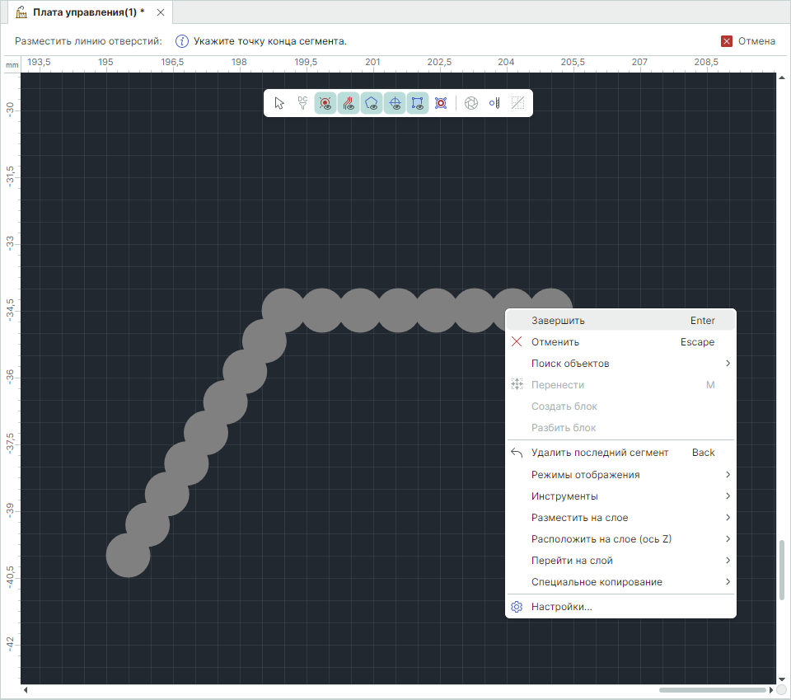
Task: Click the vertical scrollbar thumb
Action: [x=782, y=571]
